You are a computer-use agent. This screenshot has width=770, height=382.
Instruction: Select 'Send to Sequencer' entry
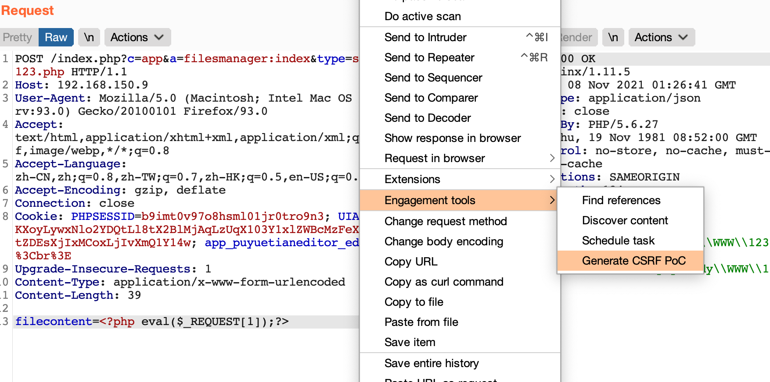460,78
